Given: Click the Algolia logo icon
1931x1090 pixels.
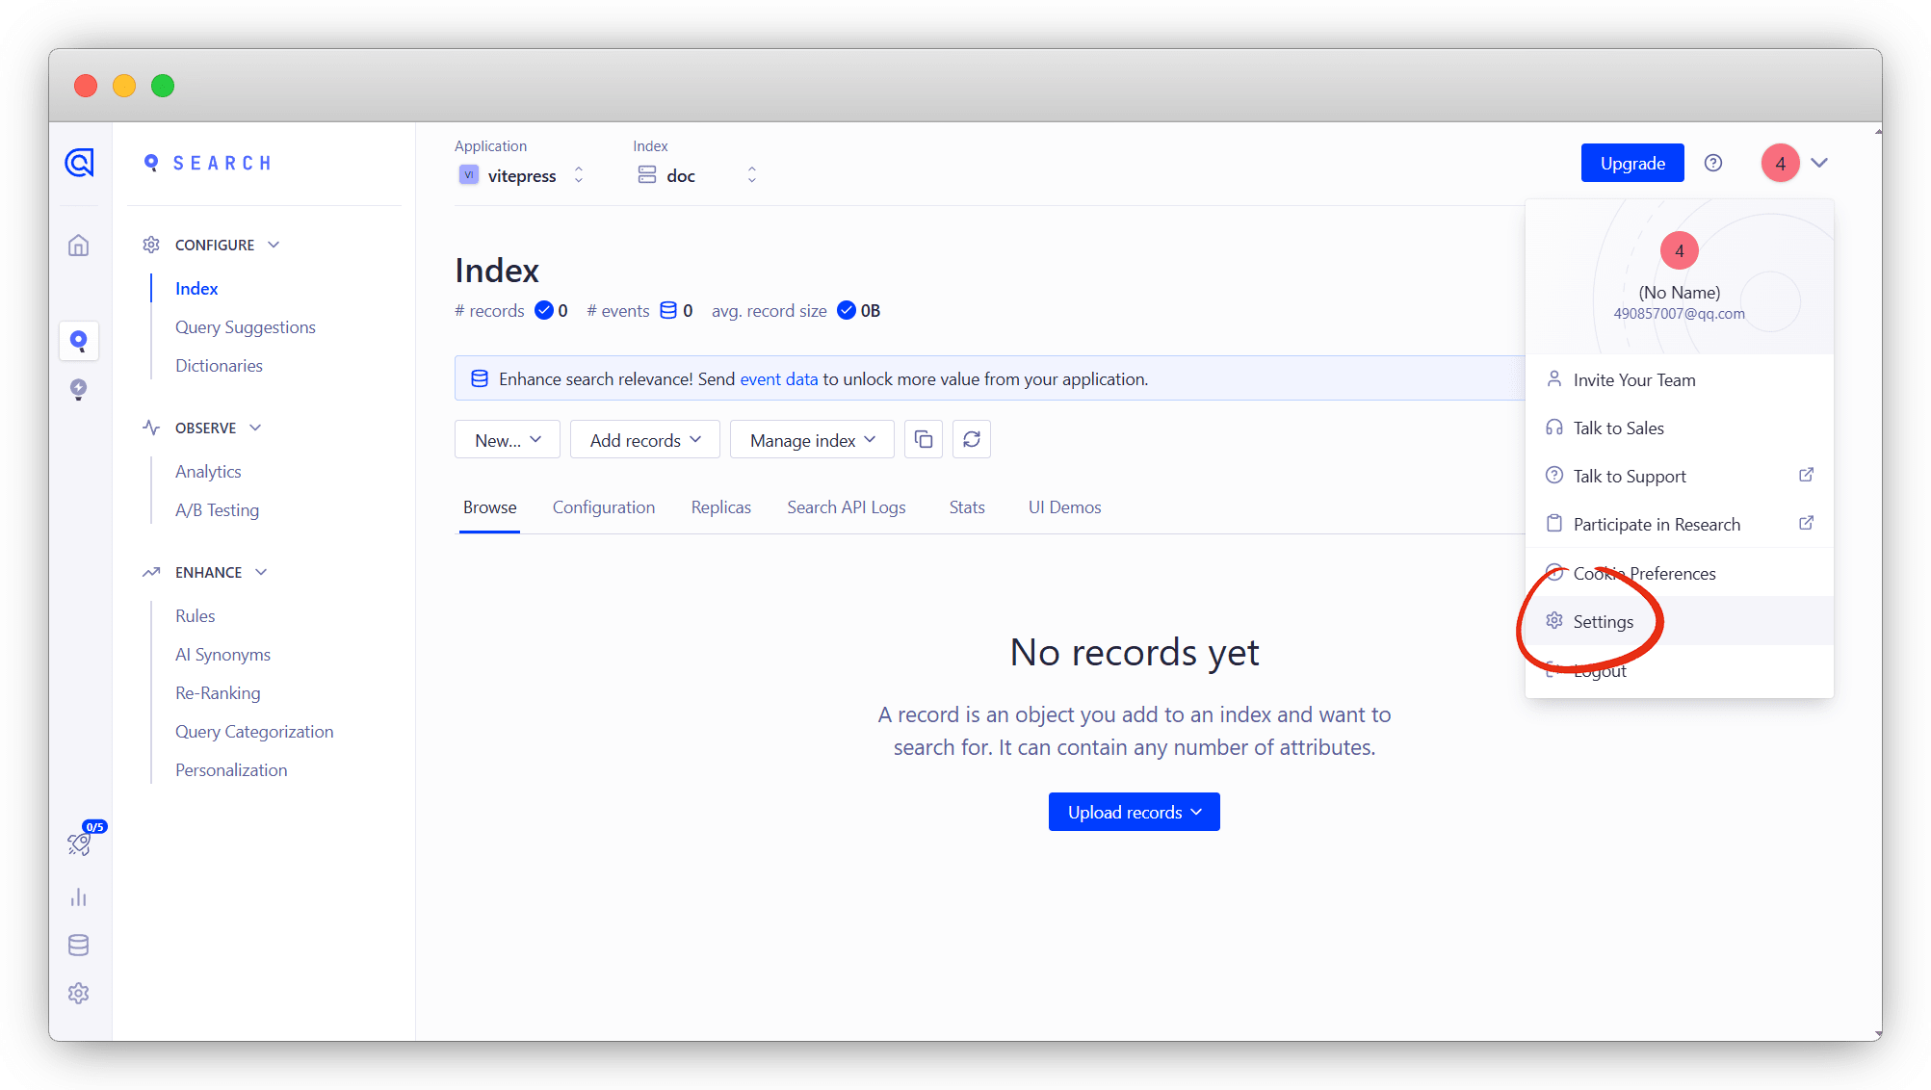Looking at the screenshot, I should pos(79,163).
